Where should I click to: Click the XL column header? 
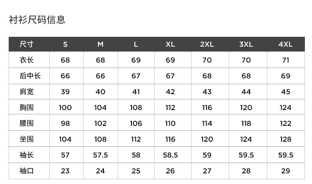point(170,44)
